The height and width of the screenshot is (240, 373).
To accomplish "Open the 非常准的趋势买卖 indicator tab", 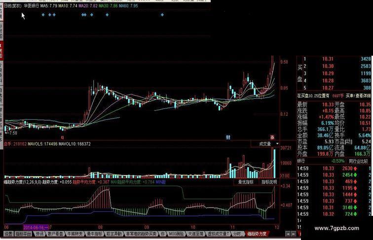I will click(141, 234).
